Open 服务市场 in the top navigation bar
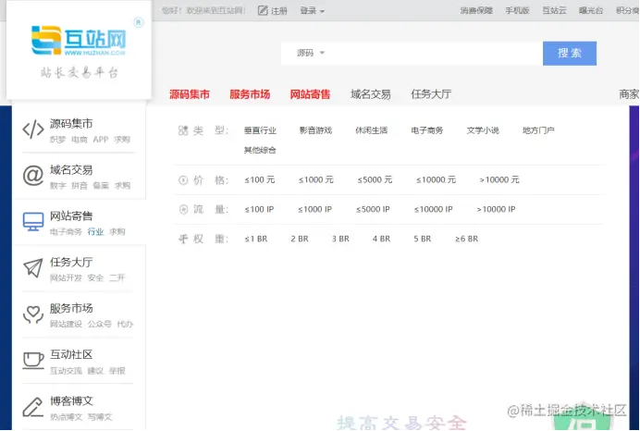The width and height of the screenshot is (640, 431). 250,94
